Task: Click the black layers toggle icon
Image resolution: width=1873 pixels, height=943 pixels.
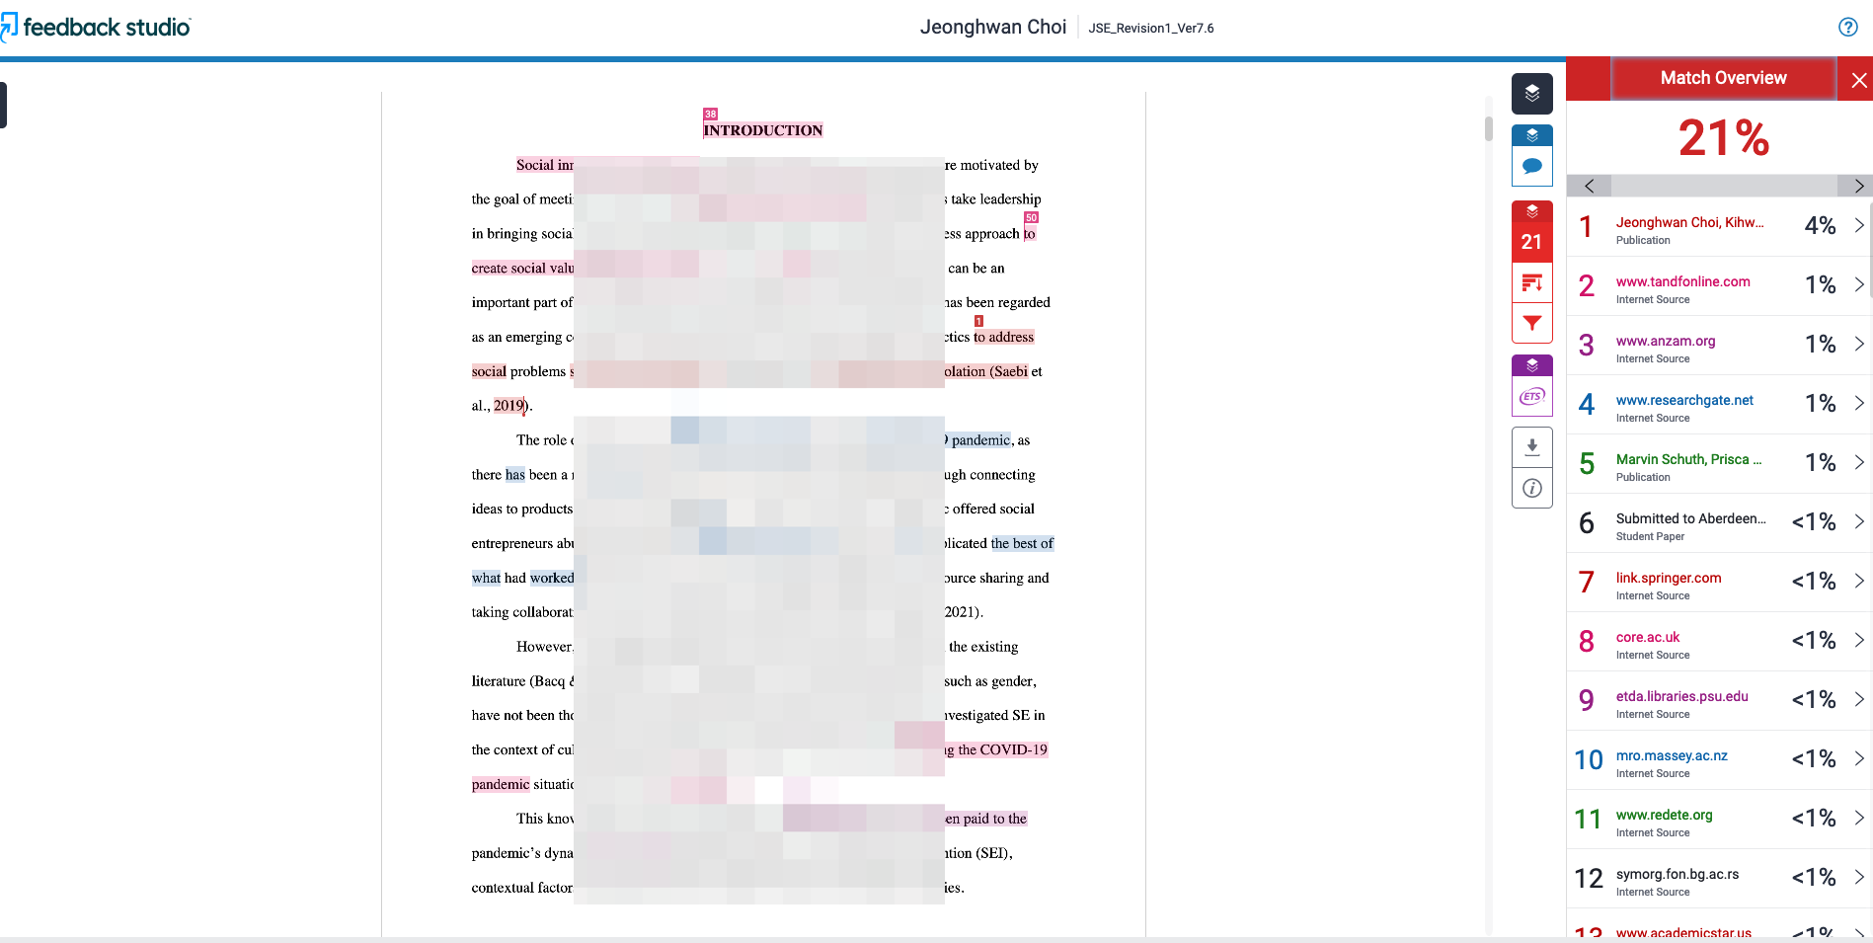Action: (x=1532, y=94)
